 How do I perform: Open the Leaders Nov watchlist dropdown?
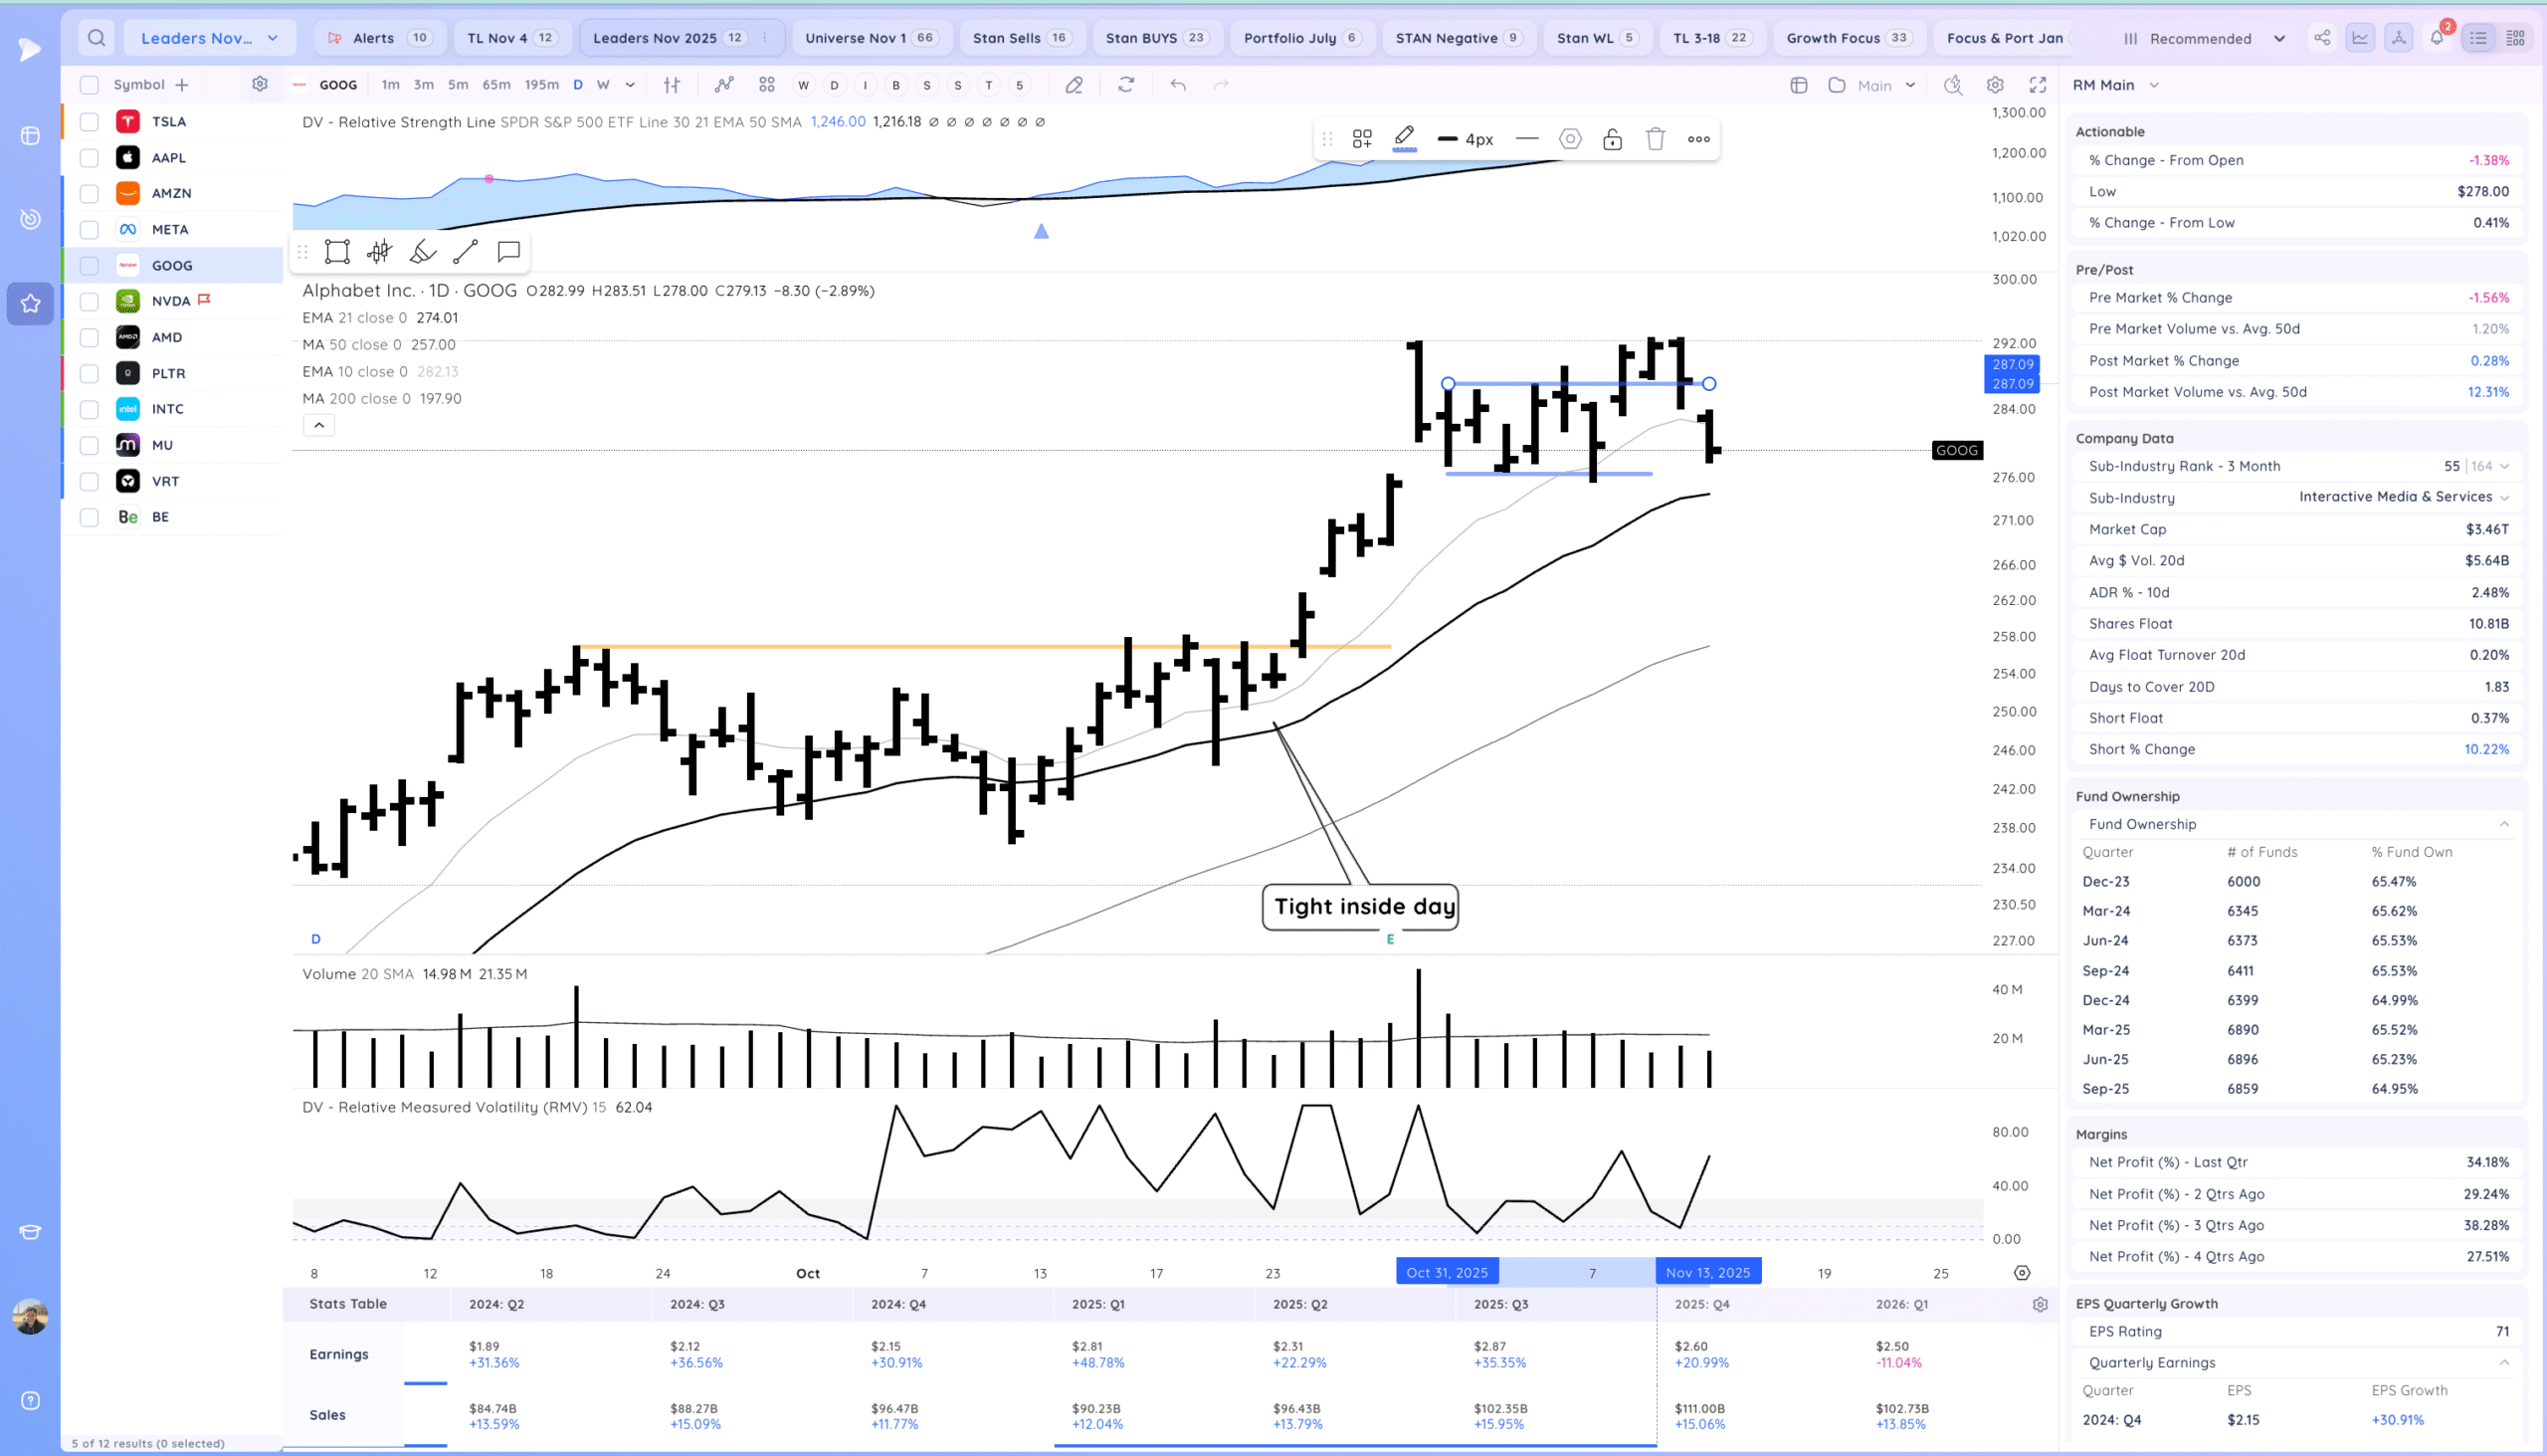point(209,38)
